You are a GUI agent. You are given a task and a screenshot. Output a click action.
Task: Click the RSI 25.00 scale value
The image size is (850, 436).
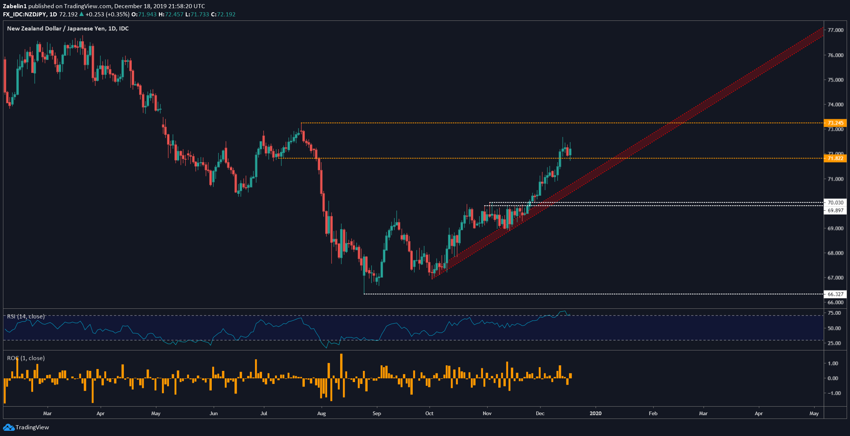click(834, 343)
